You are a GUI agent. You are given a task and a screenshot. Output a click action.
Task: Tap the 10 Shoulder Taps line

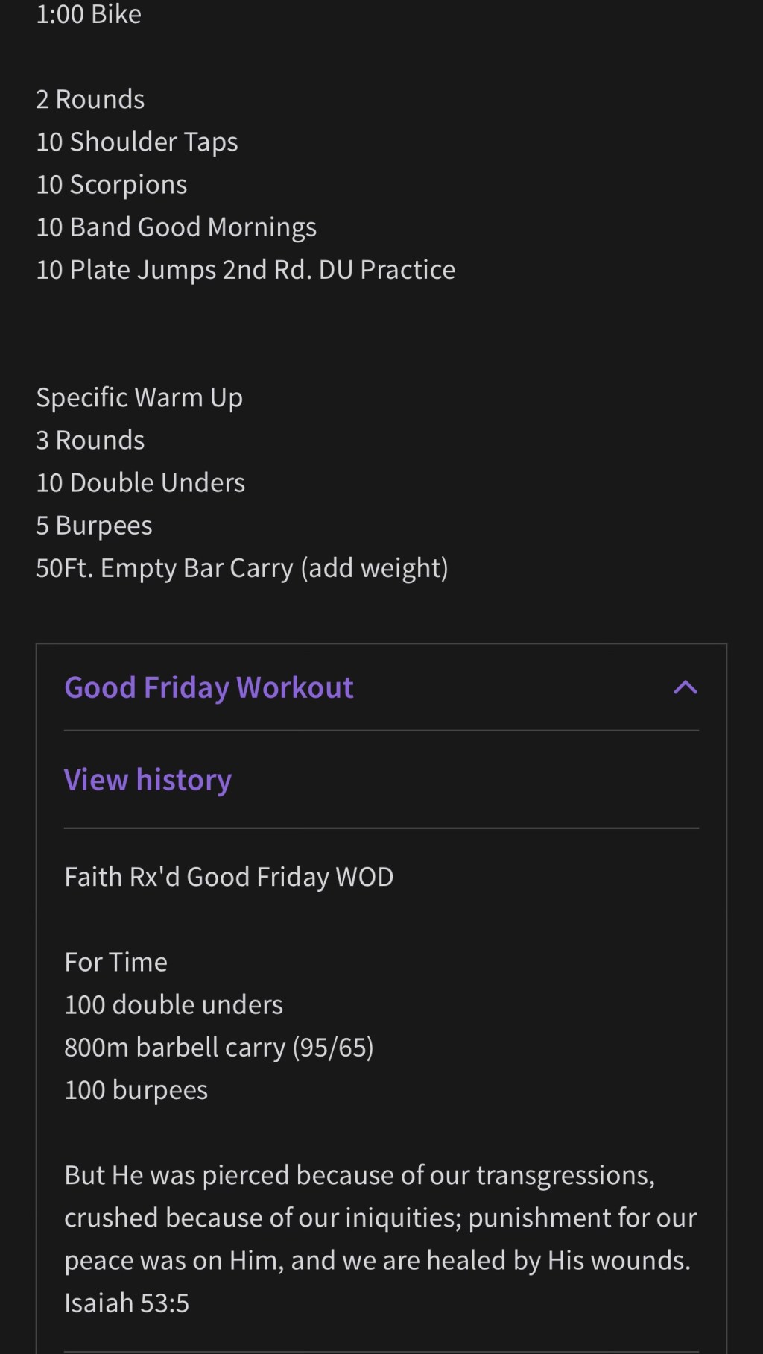(137, 142)
